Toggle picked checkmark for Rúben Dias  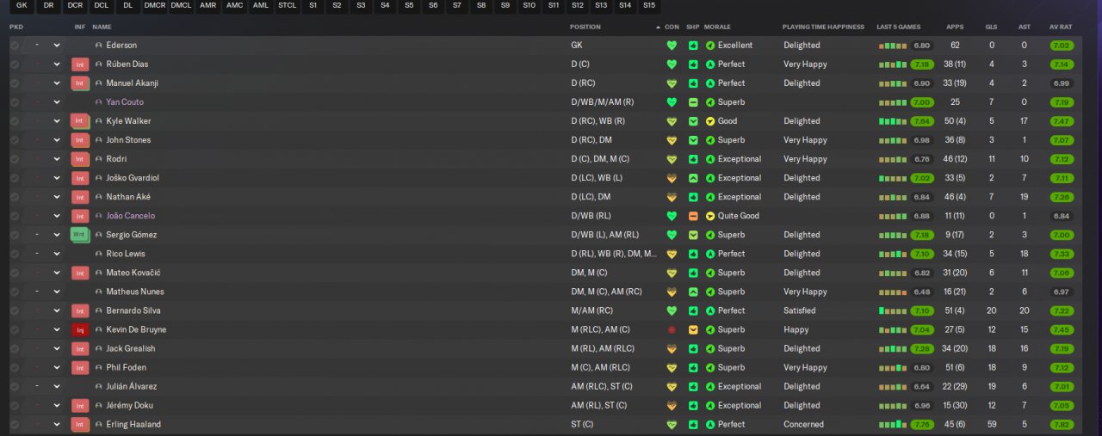point(15,64)
